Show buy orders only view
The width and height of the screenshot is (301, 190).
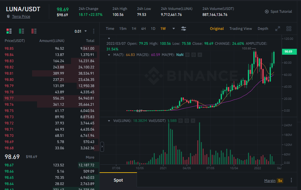tap(21, 31)
